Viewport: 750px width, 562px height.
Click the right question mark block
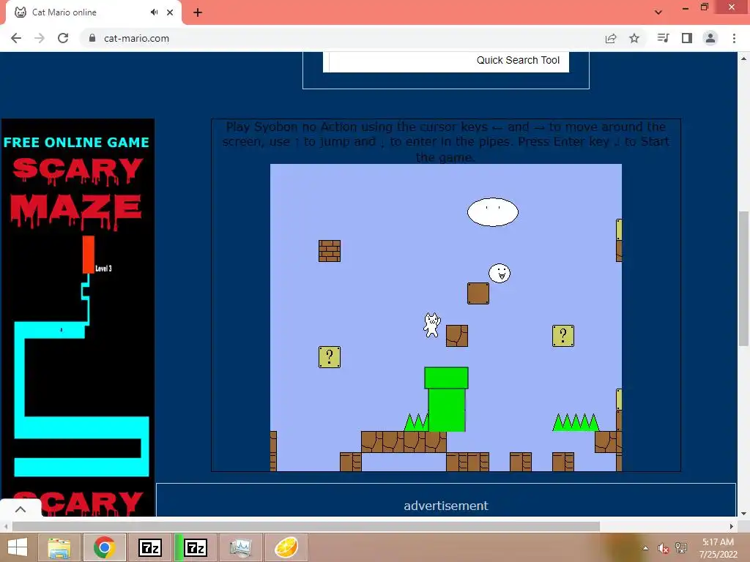coord(563,336)
